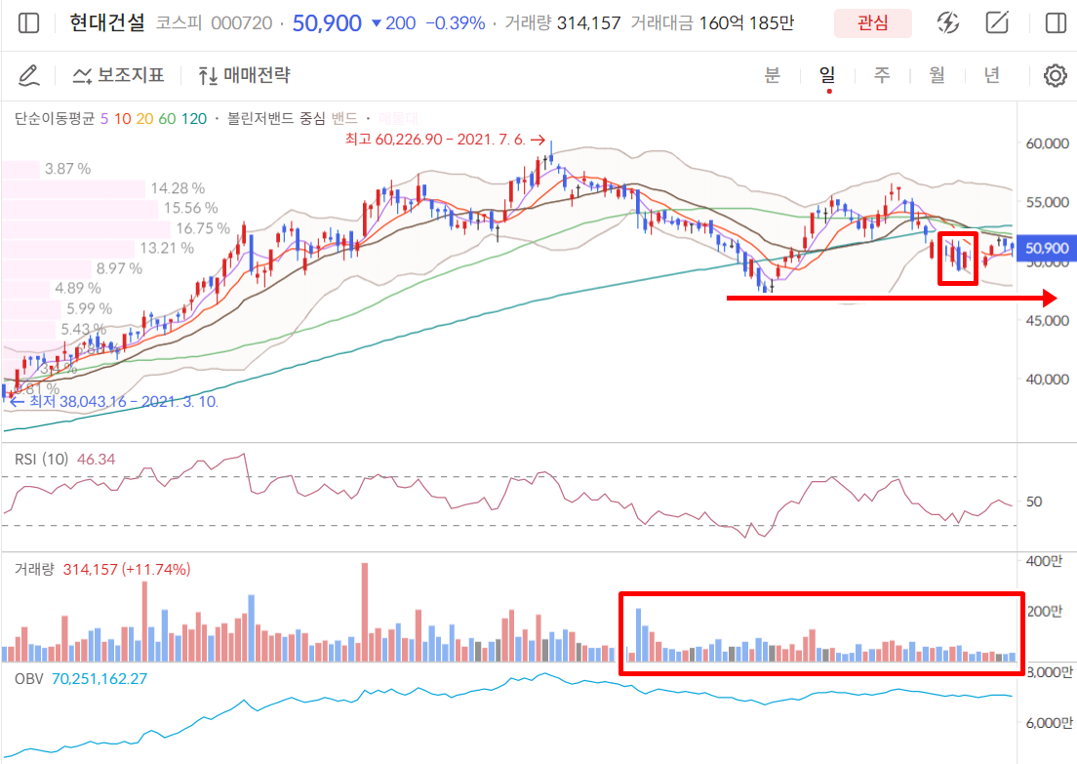Select the 년 yearly interval
Image resolution: width=1077 pixels, height=764 pixels.
click(991, 75)
